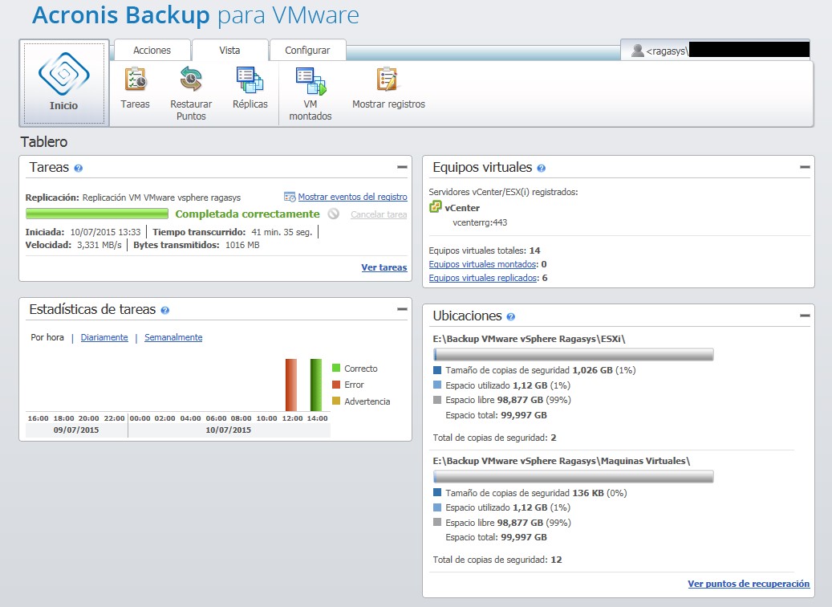
Task: Click the Cancelar tarea link
Action: [379, 214]
